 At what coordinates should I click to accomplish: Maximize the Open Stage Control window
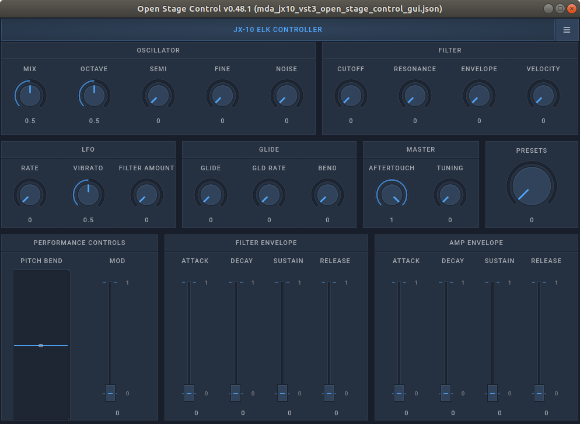[560, 9]
